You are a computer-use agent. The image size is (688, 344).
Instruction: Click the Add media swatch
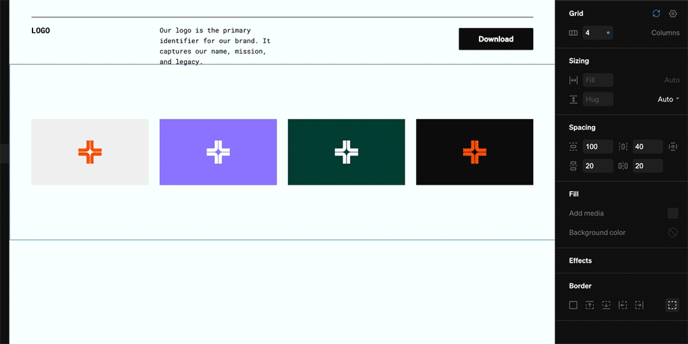click(673, 213)
